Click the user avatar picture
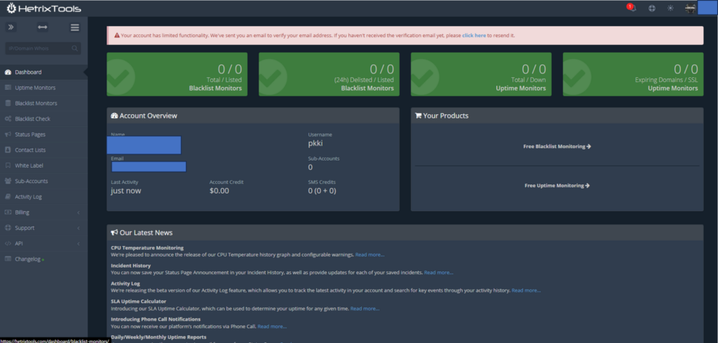The height and width of the screenshot is (343, 718). point(690,8)
